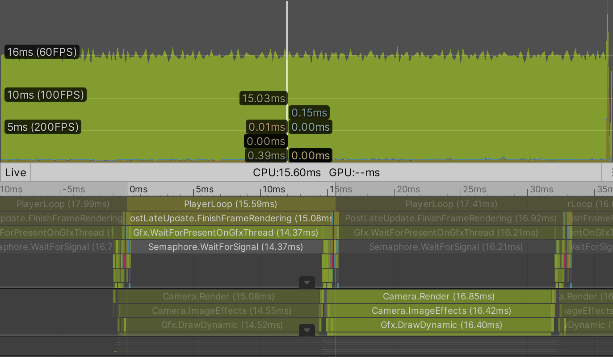Screen dimensions: 613x357
Task: Click the 0.15ms stat badge in the chart
Action: point(310,112)
